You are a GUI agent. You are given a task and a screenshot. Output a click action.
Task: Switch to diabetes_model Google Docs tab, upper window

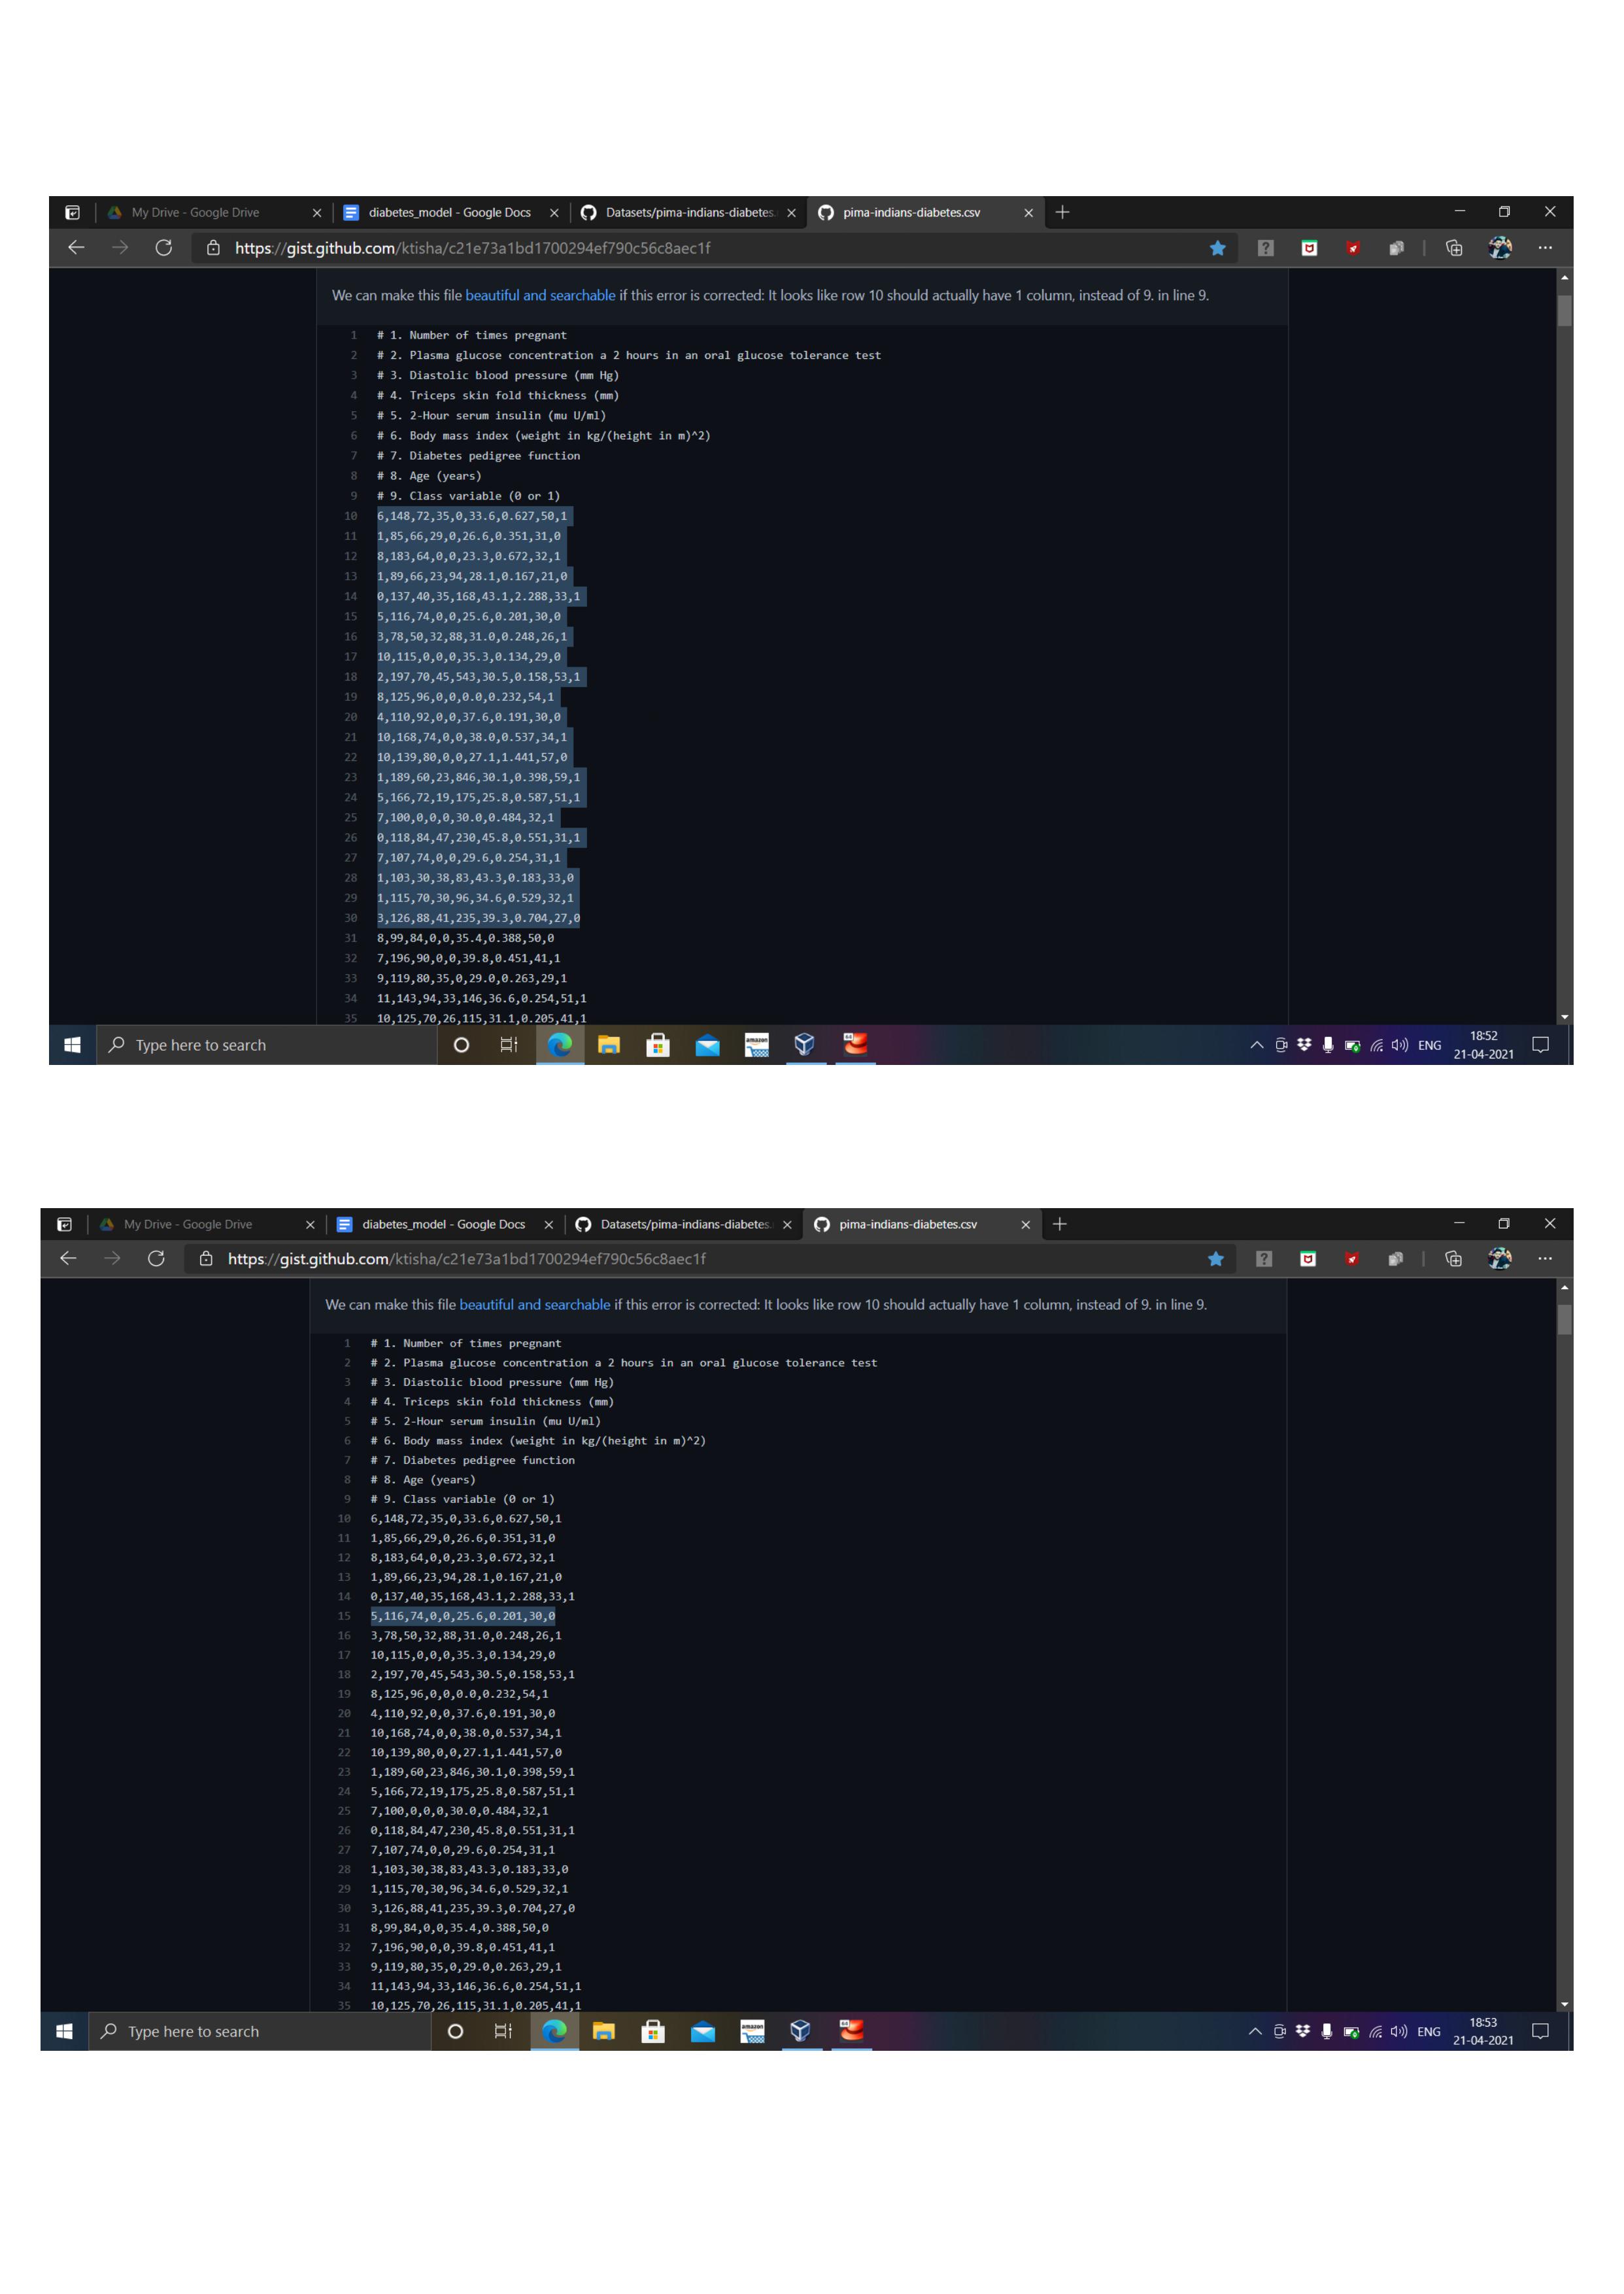(x=449, y=212)
